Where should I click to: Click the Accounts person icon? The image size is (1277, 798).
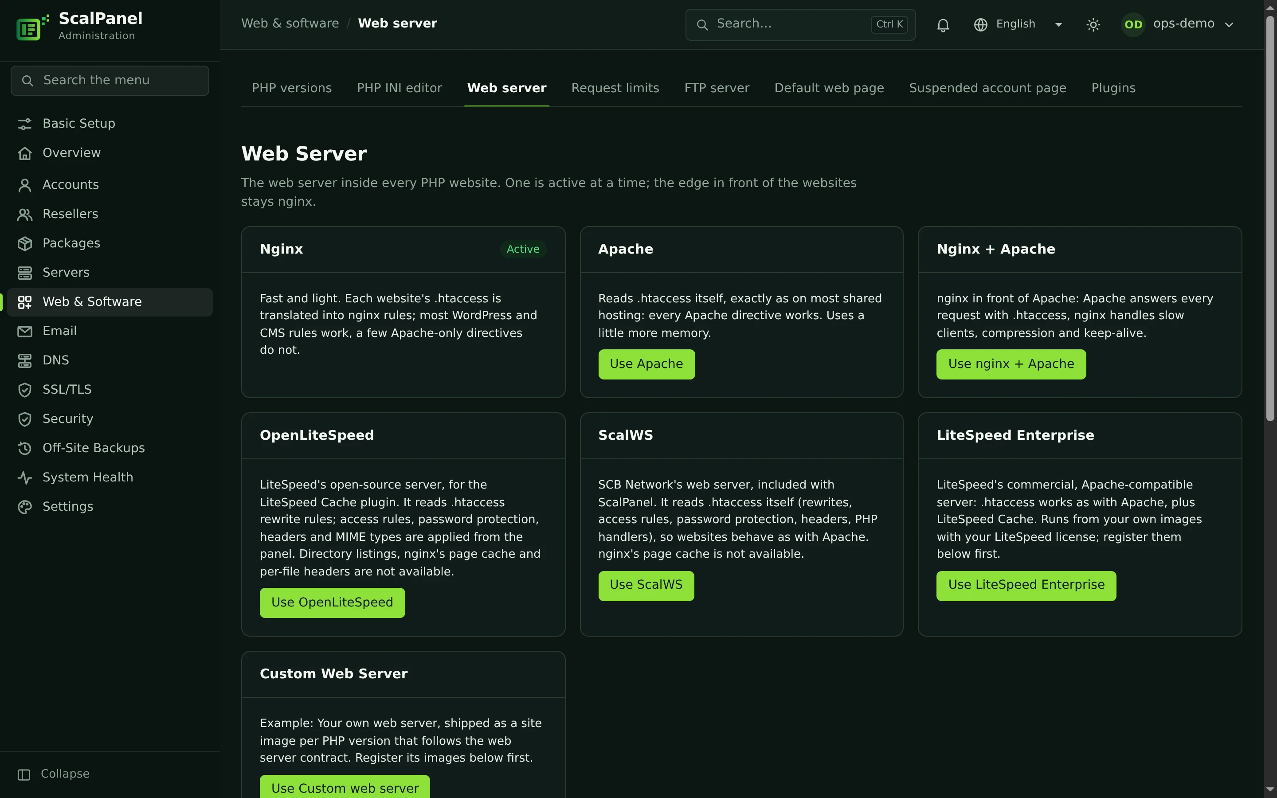25,185
